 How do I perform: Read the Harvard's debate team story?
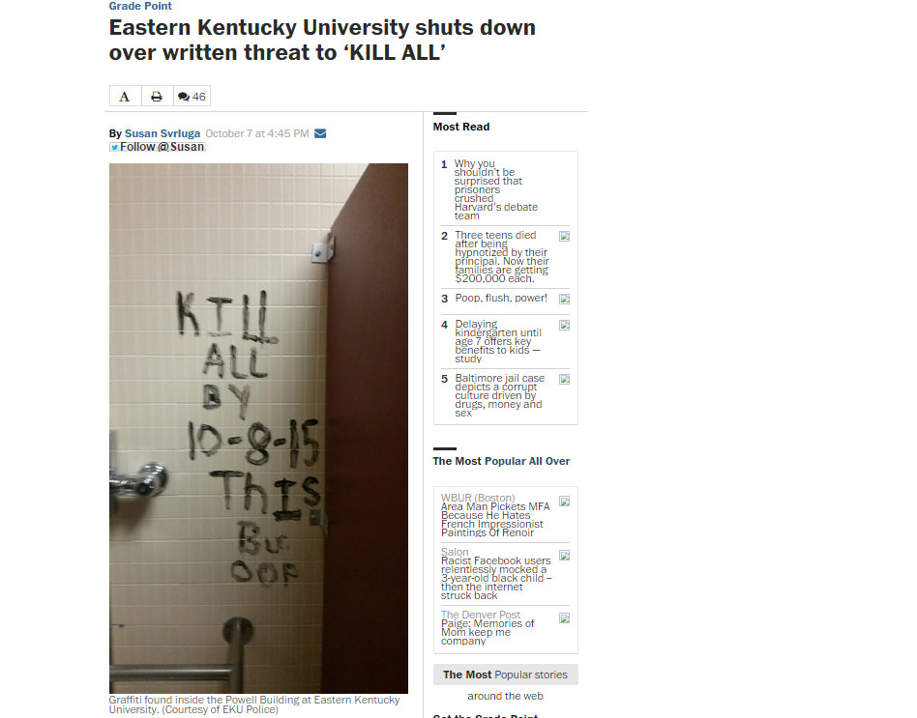coord(495,189)
